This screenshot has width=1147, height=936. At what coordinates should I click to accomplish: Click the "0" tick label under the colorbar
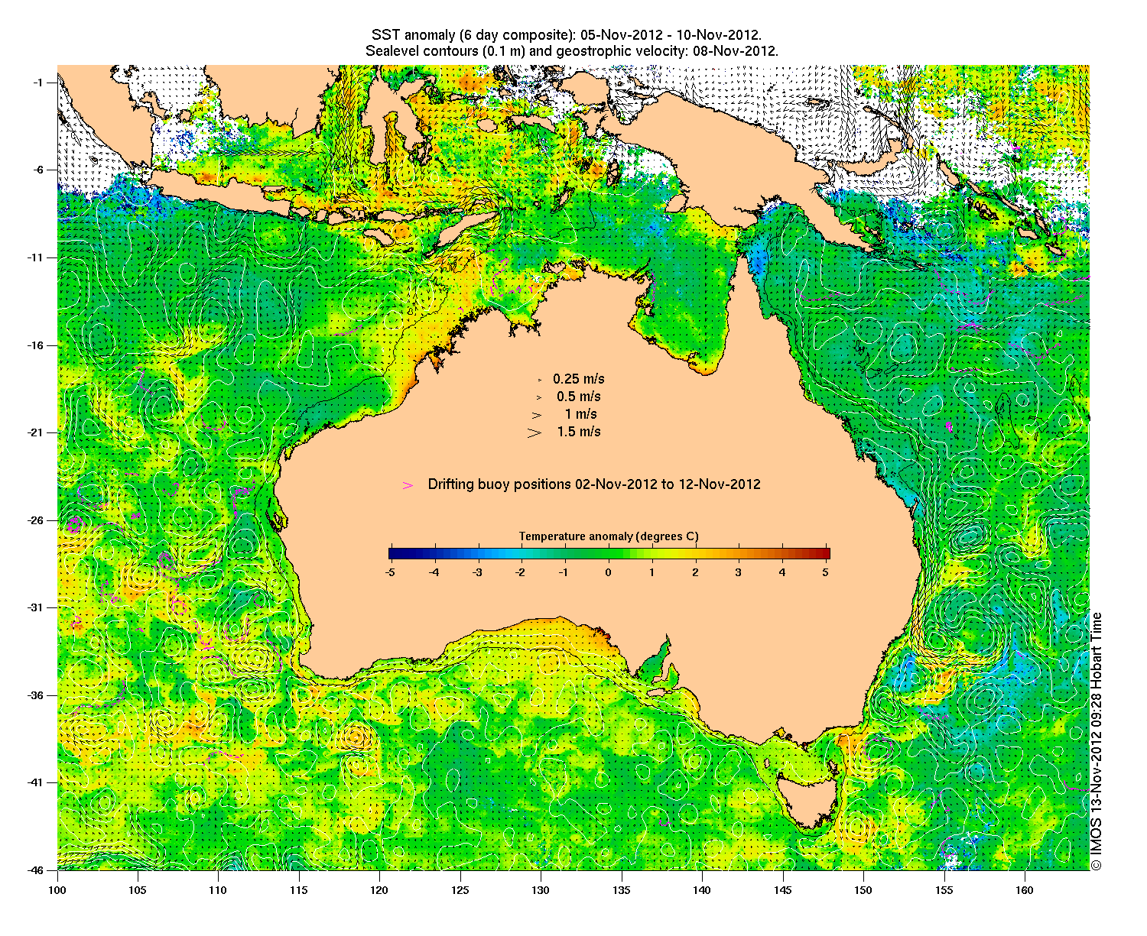[609, 572]
